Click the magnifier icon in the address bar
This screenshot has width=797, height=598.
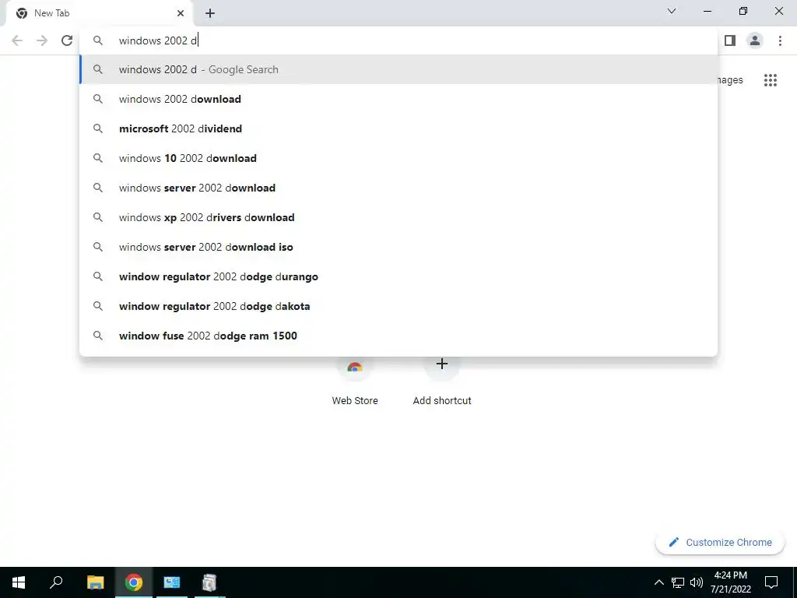click(98, 40)
